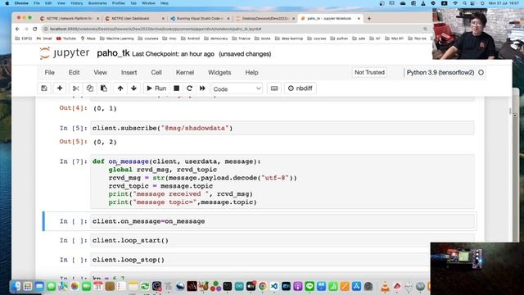Click the Jupyter logo
The height and width of the screenshot is (295, 524).
65,53
